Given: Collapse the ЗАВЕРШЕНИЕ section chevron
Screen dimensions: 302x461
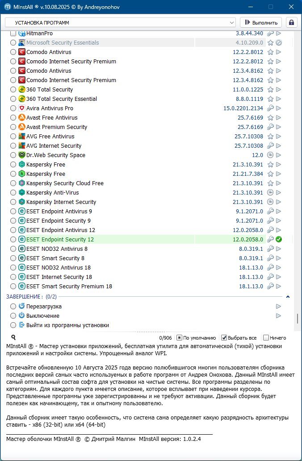Looking at the screenshot, I should 288,297.
